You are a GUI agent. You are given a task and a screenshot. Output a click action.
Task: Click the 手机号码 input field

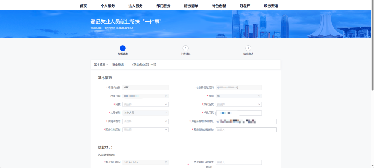click(238, 113)
